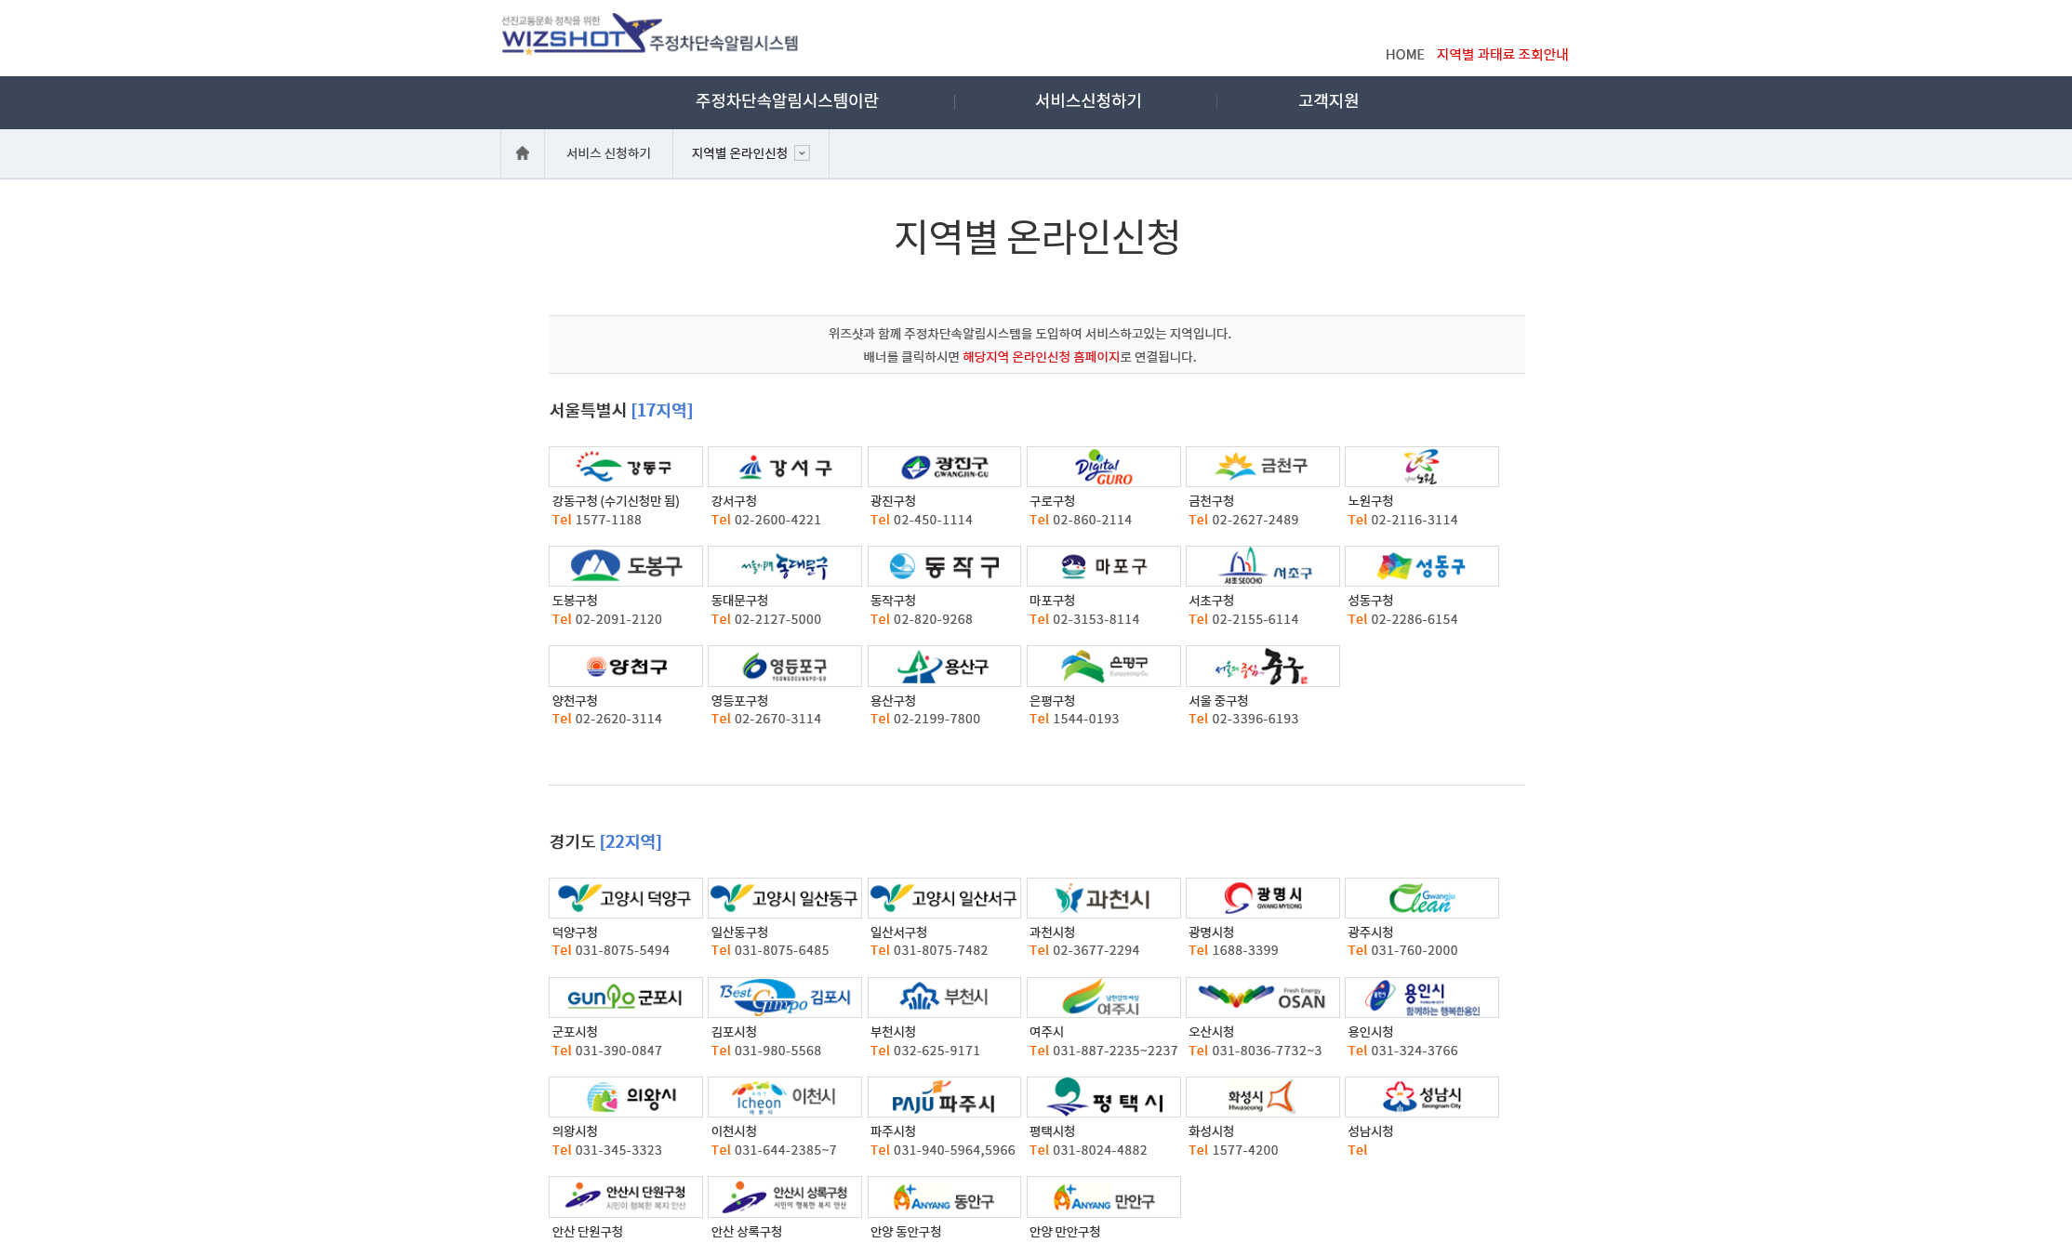The image size is (2072, 1243).
Task: Click the Gwangju Clean 광주시 banner
Action: coord(1421,898)
